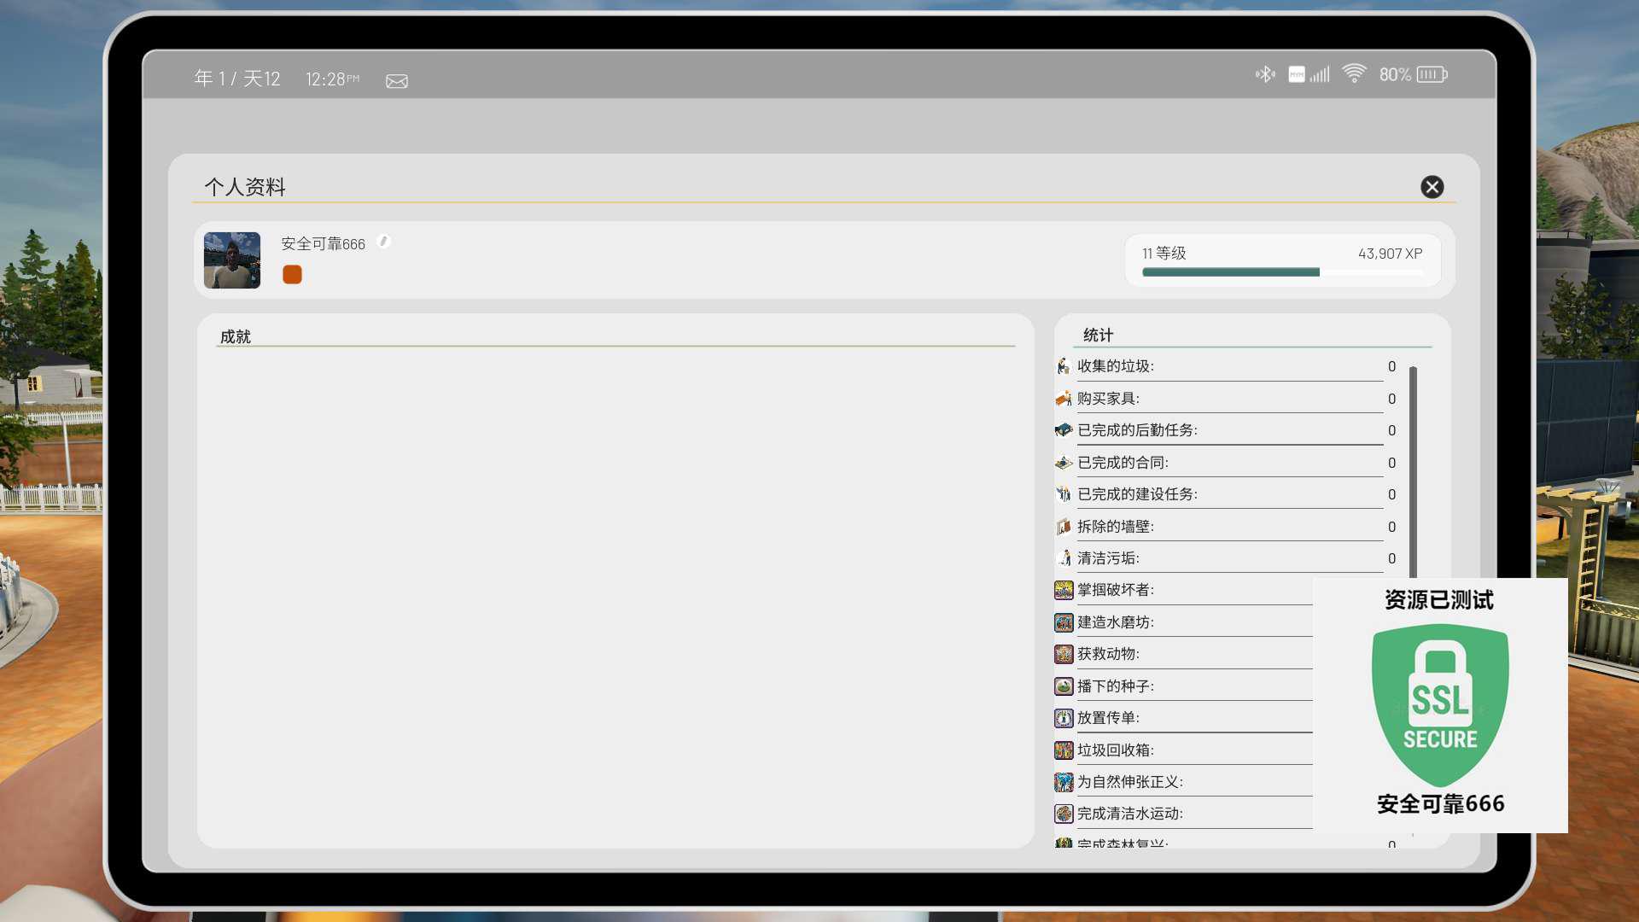Viewport: 1639px width, 922px height.
Task: Click the 为自然伸张正义 icon
Action: [x=1064, y=782]
